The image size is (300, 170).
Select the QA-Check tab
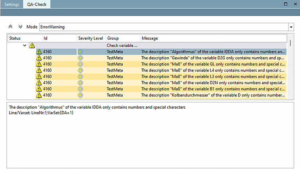[37, 4]
